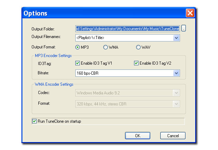Select the WMA output format

pos(111,47)
